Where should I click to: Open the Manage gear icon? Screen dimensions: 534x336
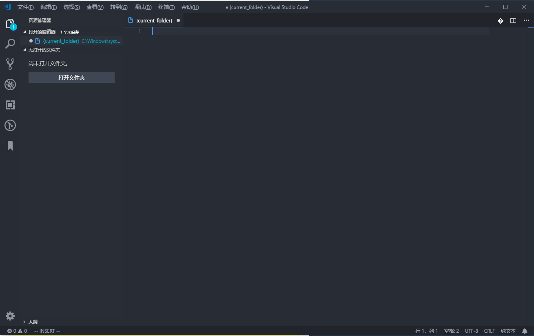click(10, 316)
